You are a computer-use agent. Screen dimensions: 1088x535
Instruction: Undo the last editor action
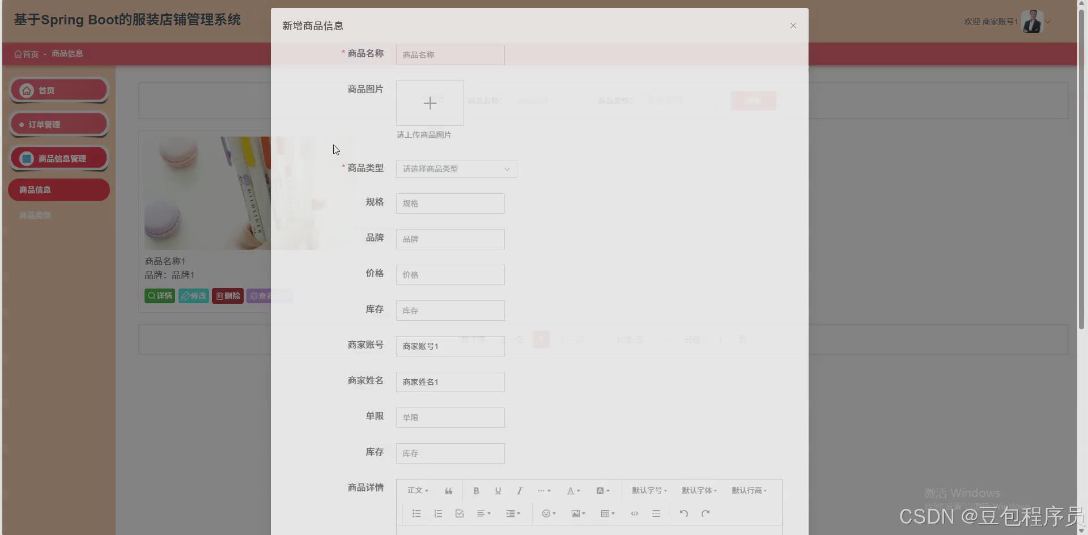pos(683,513)
